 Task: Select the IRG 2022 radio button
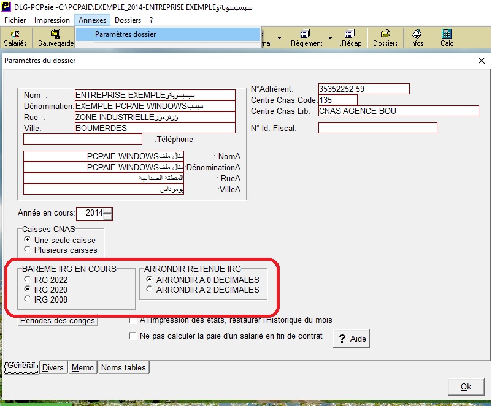pos(27,280)
